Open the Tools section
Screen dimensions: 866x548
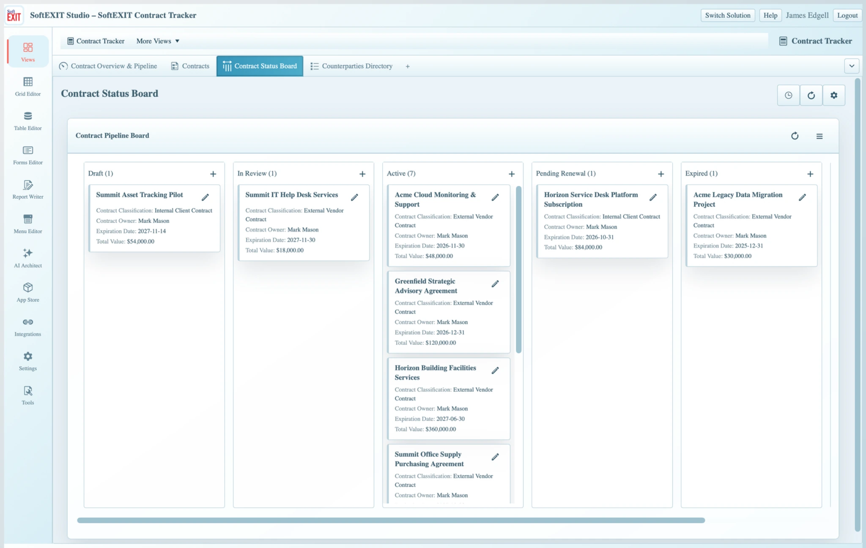tap(28, 395)
